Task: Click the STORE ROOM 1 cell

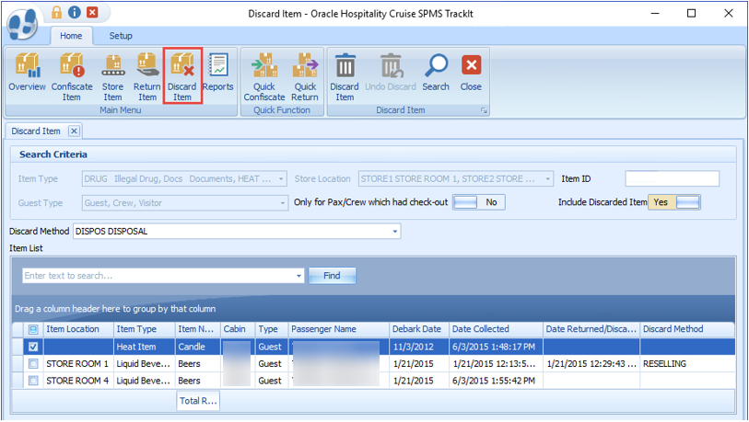Action: 78,364
